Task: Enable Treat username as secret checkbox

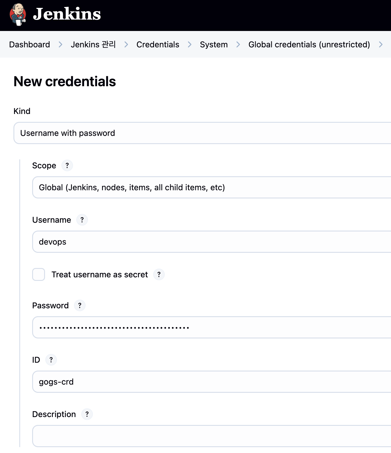Action: click(x=39, y=274)
